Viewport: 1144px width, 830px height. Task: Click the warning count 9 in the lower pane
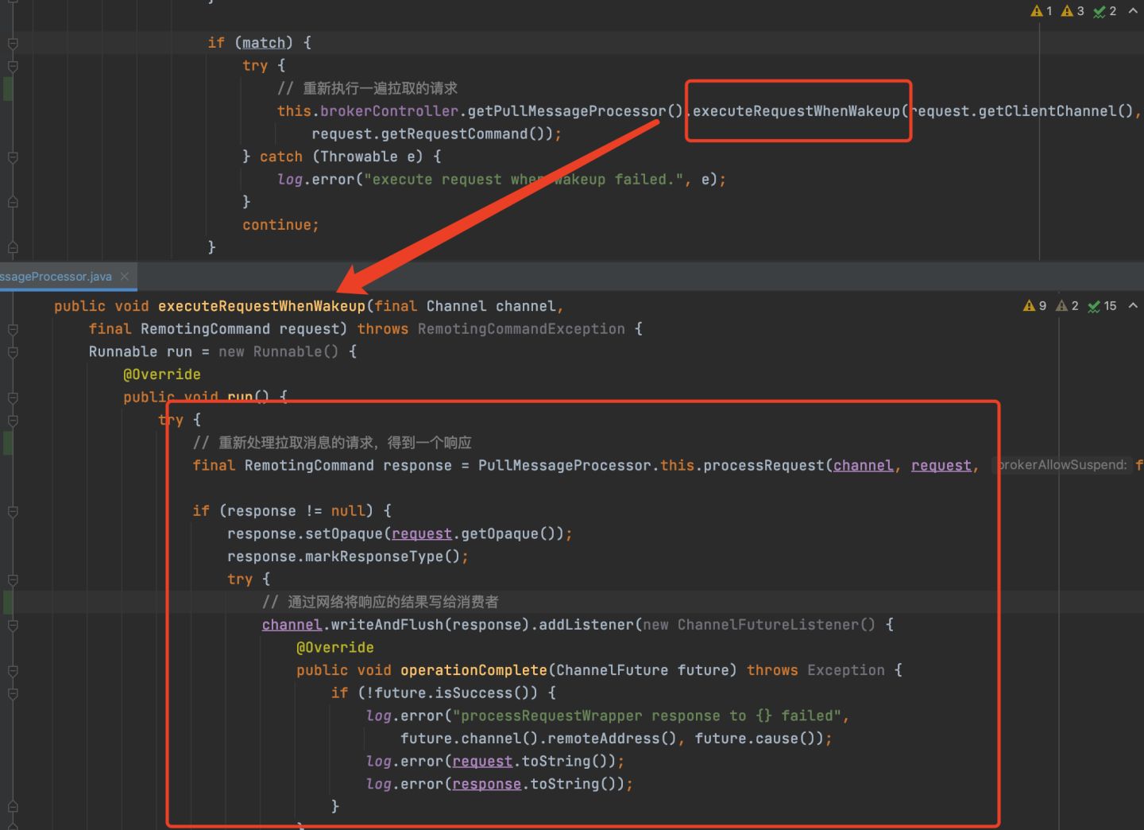[x=1035, y=306]
